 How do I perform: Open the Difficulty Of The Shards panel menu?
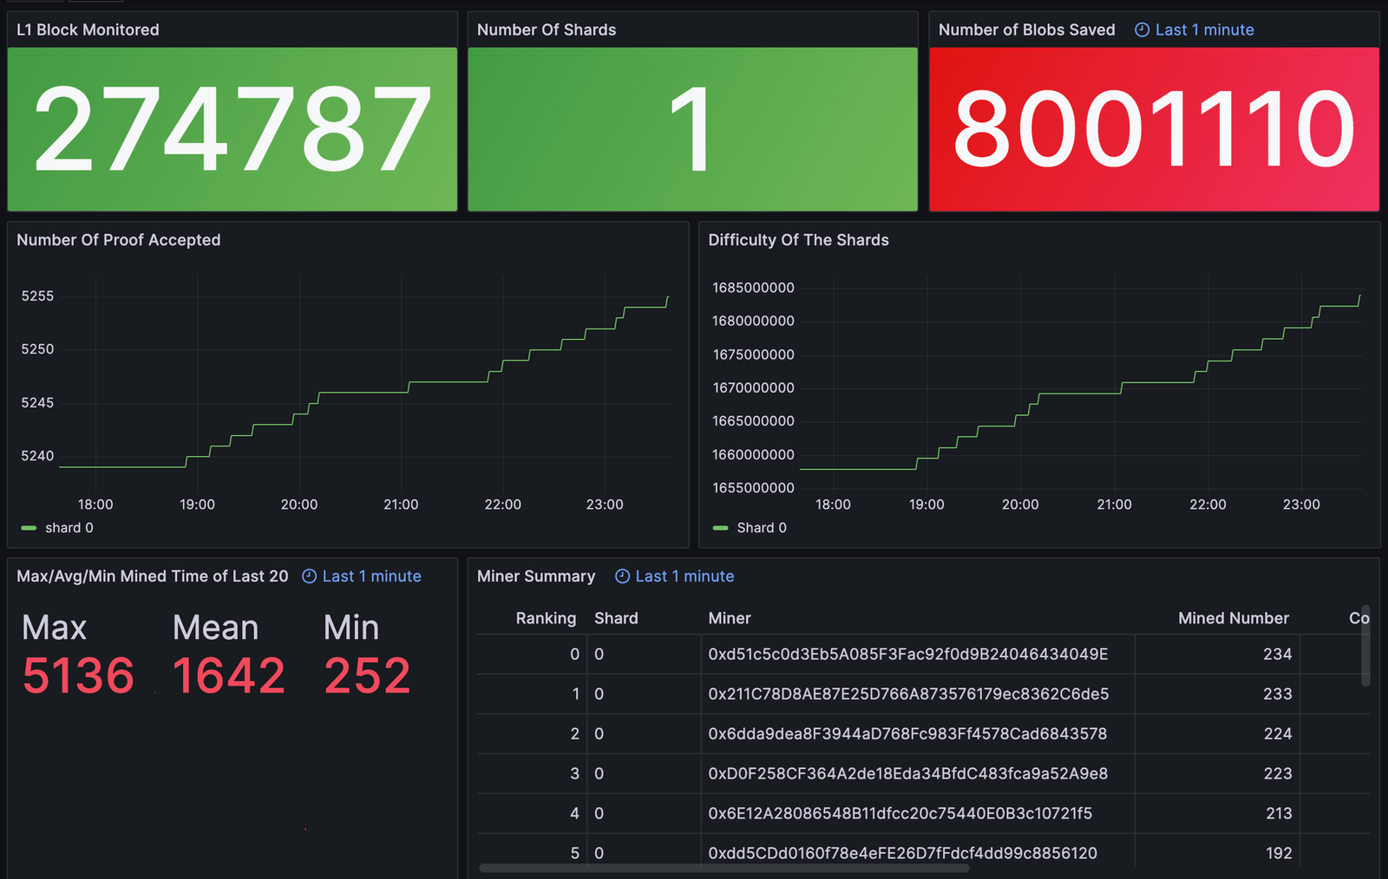point(798,240)
